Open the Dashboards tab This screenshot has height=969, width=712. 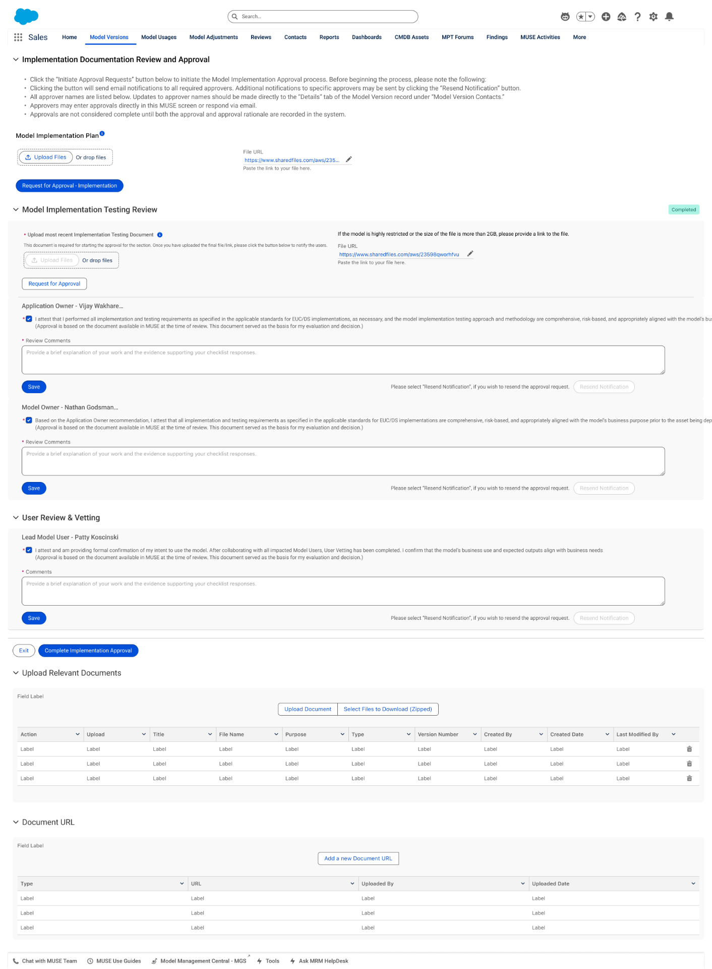(367, 37)
